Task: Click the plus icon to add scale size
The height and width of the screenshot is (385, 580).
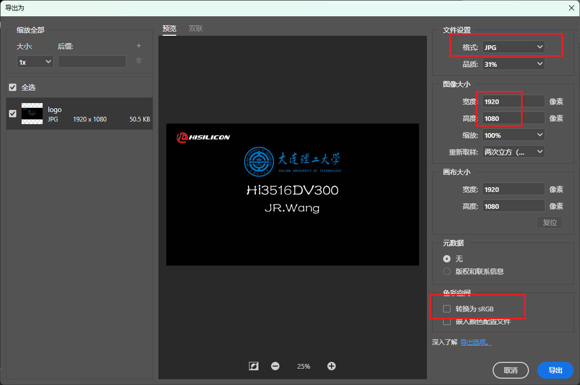Action: [139, 46]
